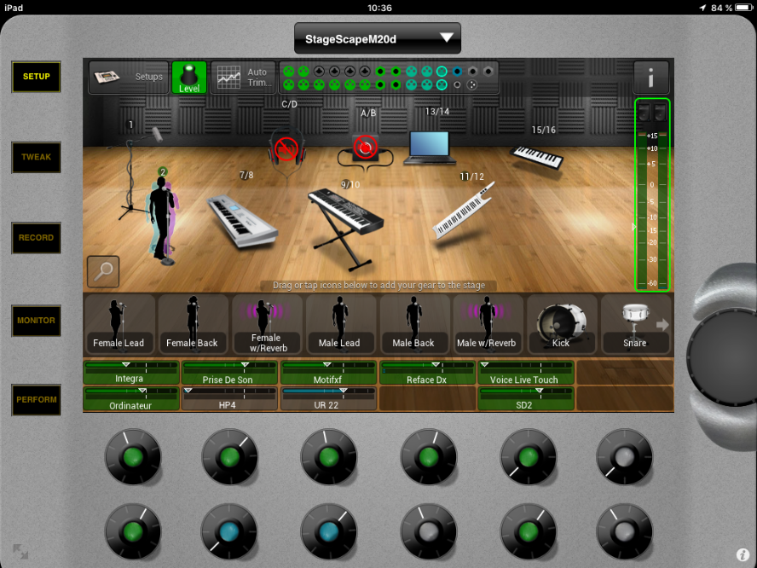757x568 pixels.
Task: Open the Setups button
Action: tap(129, 78)
